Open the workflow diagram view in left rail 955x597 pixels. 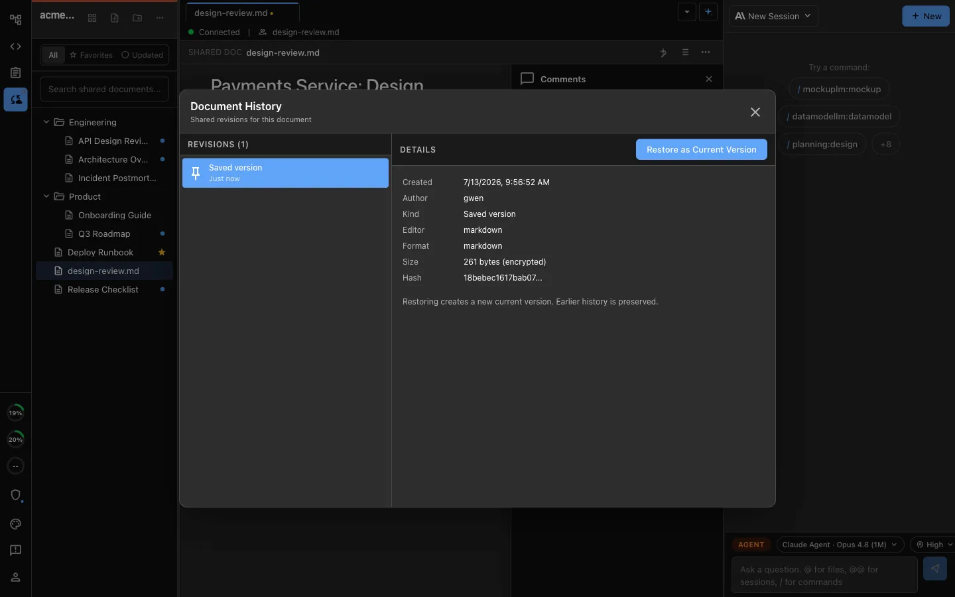[15, 20]
